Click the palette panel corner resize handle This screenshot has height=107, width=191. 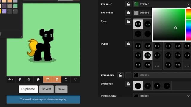click(21, 37)
